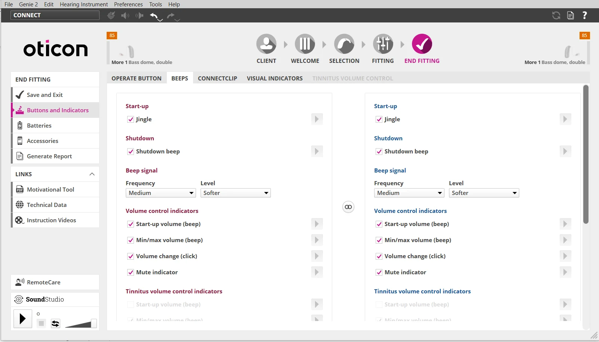The width and height of the screenshot is (599, 342).
Task: Play the left Mute indicator preview
Action: pyautogui.click(x=317, y=272)
